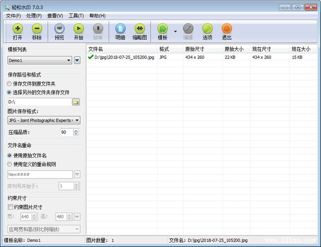Click the app icon in the title bar

7,7
